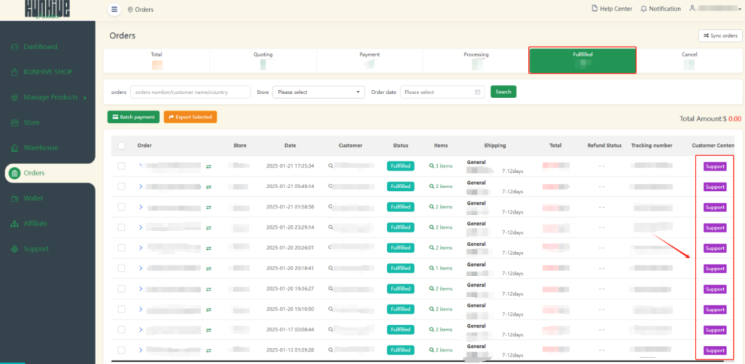Image resolution: width=745 pixels, height=364 pixels.
Task: Expand the order row dated 2025-01-20 19:10:50
Action: [140, 309]
